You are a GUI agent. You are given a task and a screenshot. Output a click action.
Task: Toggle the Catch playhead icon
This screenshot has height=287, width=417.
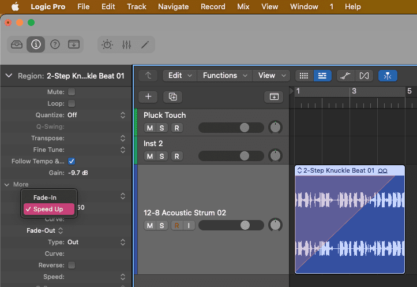[x=388, y=76]
